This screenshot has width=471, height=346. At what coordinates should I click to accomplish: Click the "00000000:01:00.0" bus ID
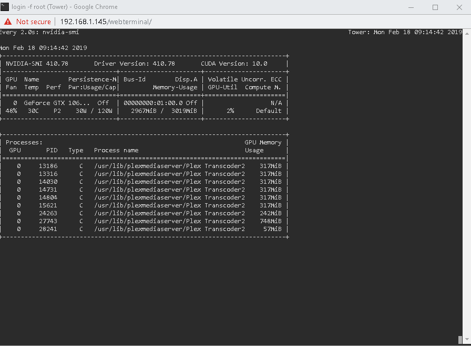[153, 103]
